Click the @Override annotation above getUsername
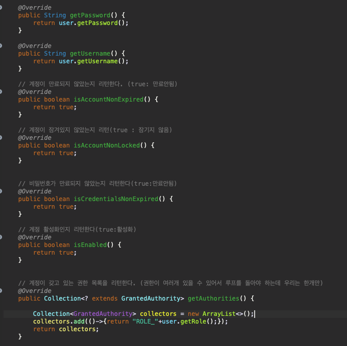The width and height of the screenshot is (347, 346). (x=35, y=46)
